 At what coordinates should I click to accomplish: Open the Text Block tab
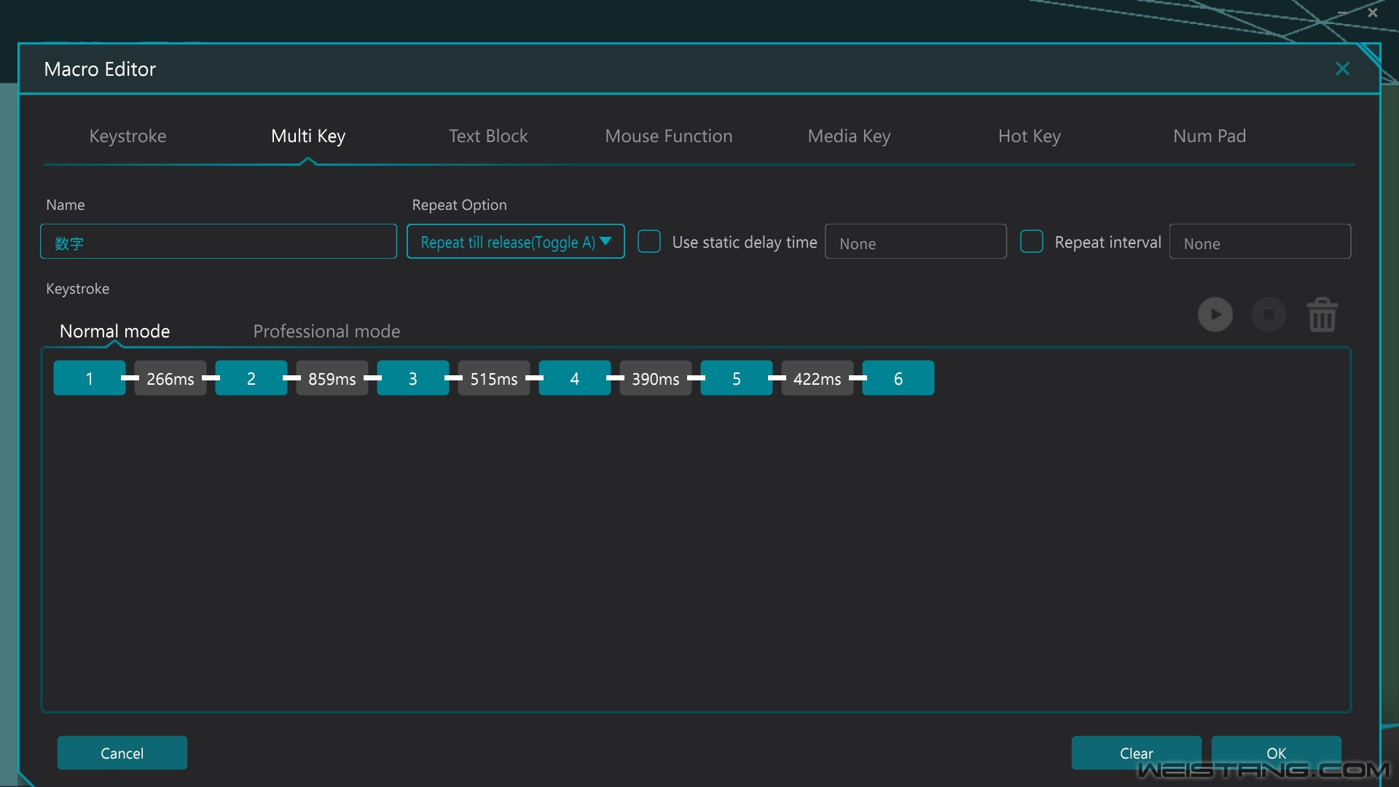pos(488,136)
